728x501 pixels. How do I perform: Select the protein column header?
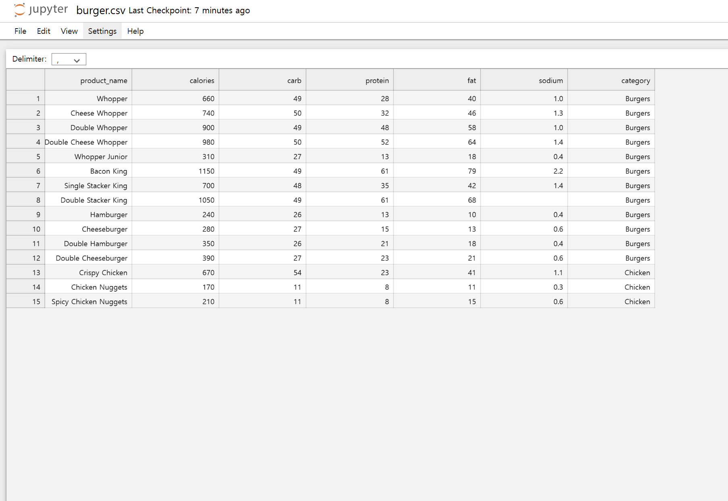click(350, 80)
